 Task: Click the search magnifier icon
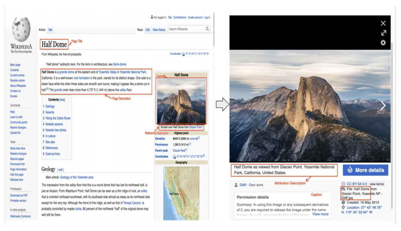point(207,29)
